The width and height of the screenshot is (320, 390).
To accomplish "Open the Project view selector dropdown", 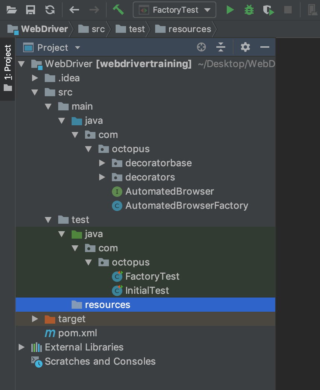I will (77, 48).
